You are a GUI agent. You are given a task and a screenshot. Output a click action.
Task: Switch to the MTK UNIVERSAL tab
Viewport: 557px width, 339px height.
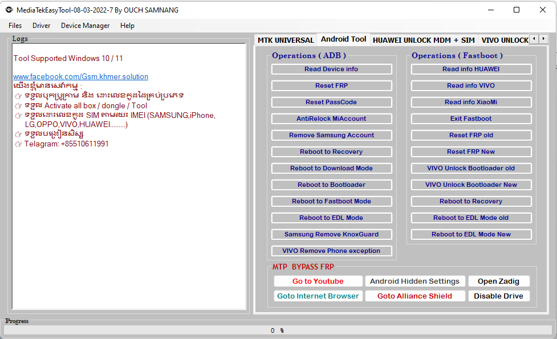pos(285,40)
